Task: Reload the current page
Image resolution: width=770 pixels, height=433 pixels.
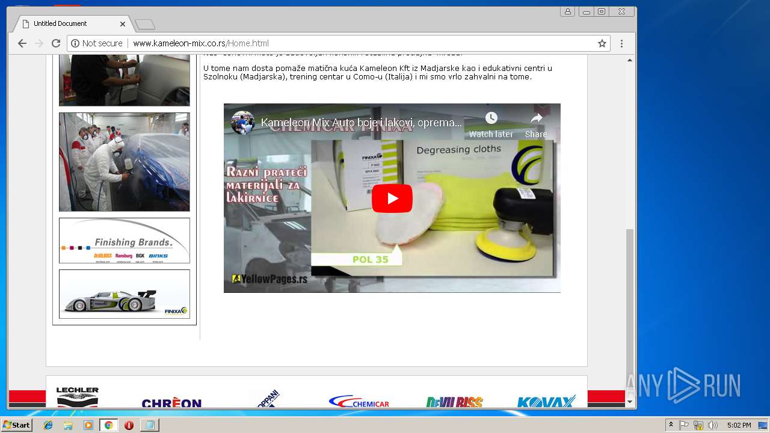Action: pos(56,43)
